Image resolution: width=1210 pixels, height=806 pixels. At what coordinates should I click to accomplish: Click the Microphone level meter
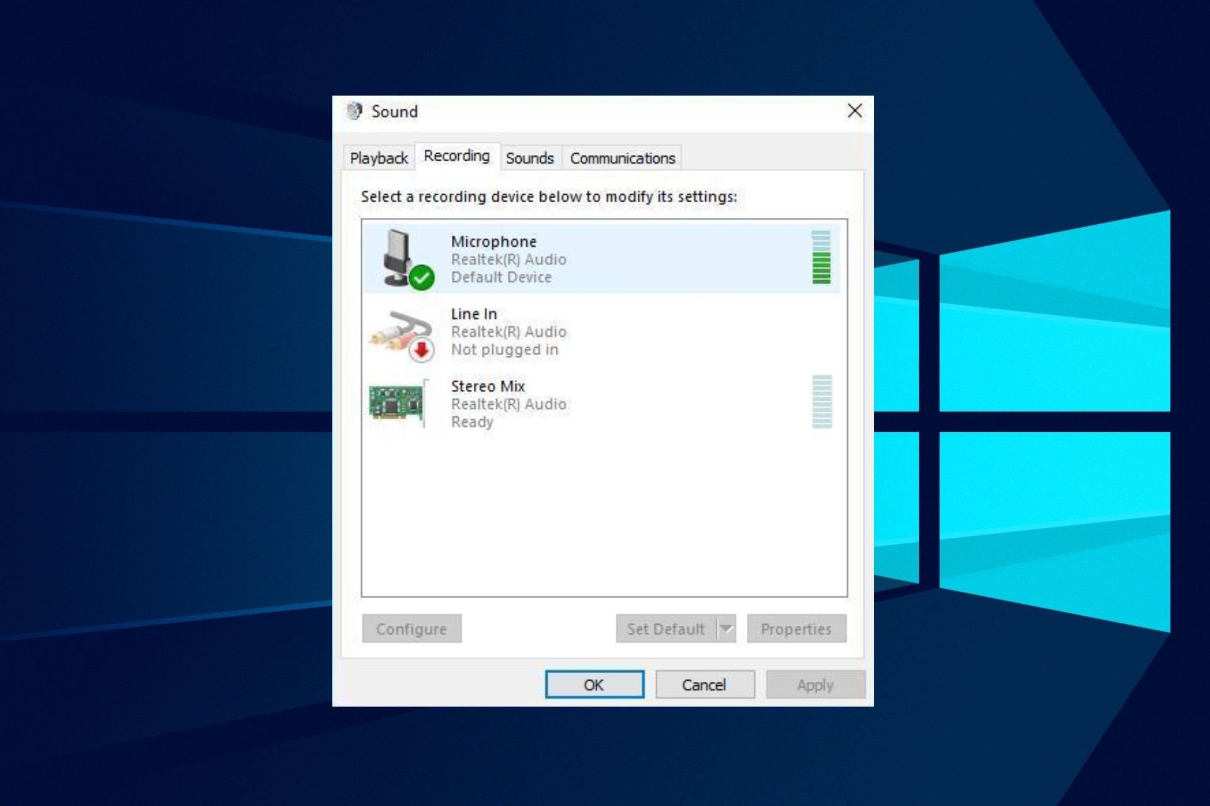pyautogui.click(x=821, y=258)
